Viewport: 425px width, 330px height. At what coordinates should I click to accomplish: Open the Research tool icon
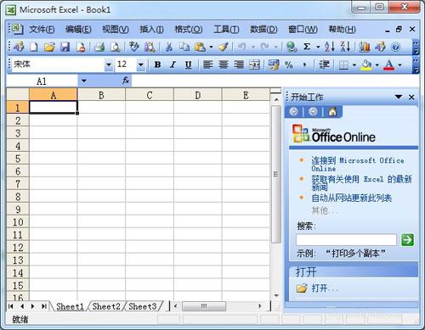pyautogui.click(x=150, y=47)
